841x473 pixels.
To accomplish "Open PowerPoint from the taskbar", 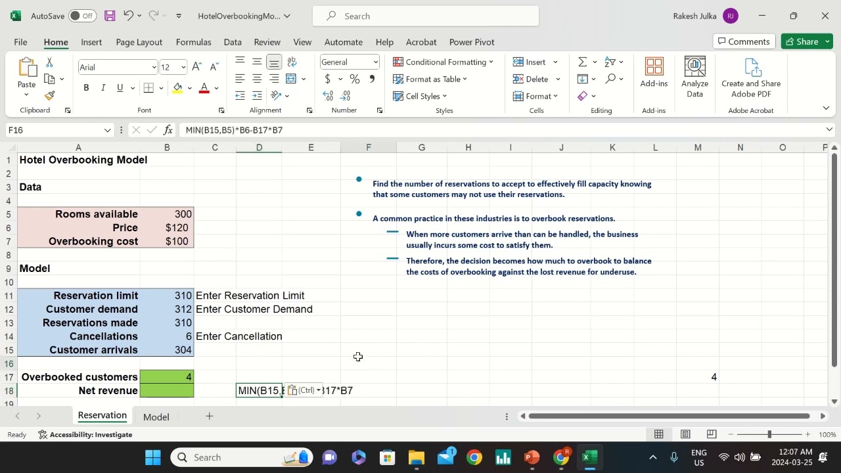I will pyautogui.click(x=532, y=457).
